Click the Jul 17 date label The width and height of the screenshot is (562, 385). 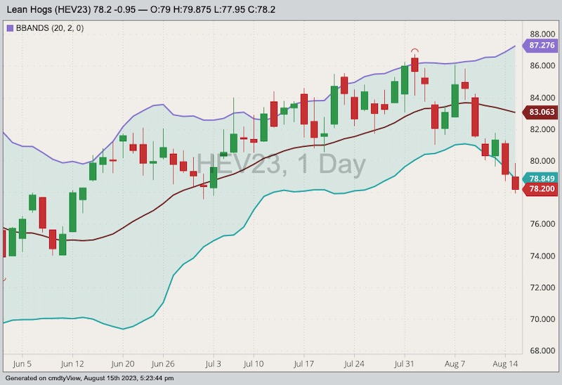point(303,364)
